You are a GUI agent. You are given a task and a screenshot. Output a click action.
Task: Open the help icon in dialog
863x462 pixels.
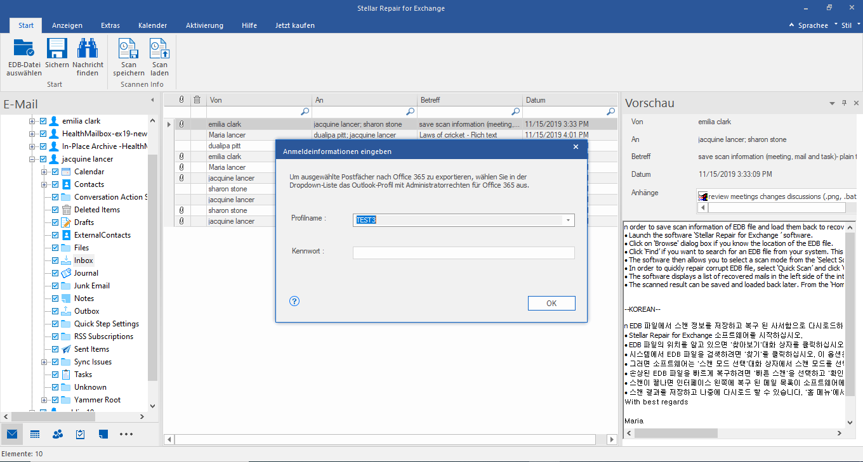294,302
